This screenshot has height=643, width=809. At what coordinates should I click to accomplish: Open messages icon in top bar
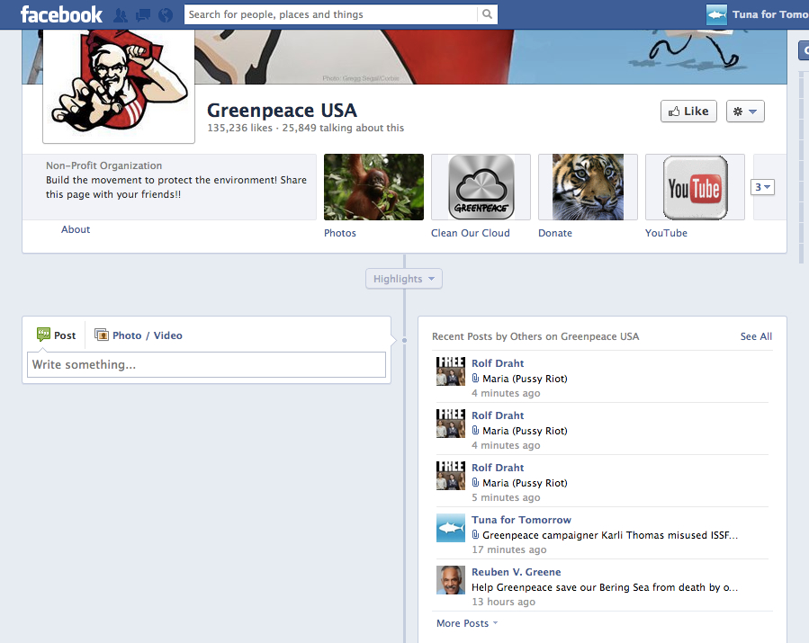tap(143, 15)
